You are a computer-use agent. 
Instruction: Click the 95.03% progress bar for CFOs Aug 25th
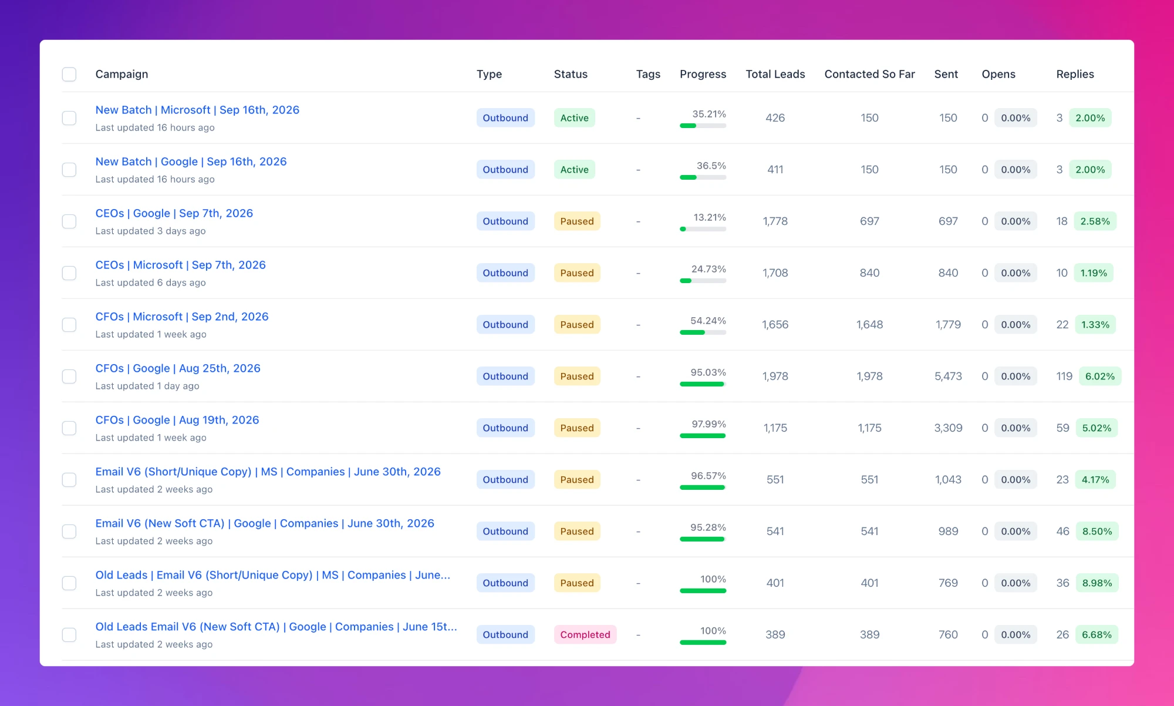(703, 384)
